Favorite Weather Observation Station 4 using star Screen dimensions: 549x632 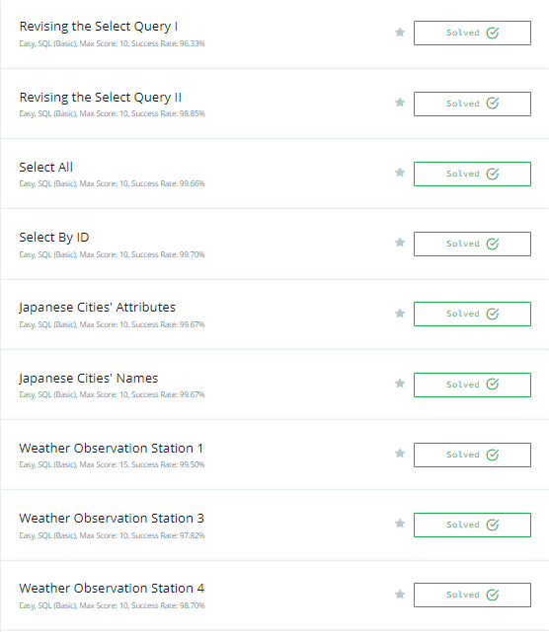point(400,595)
